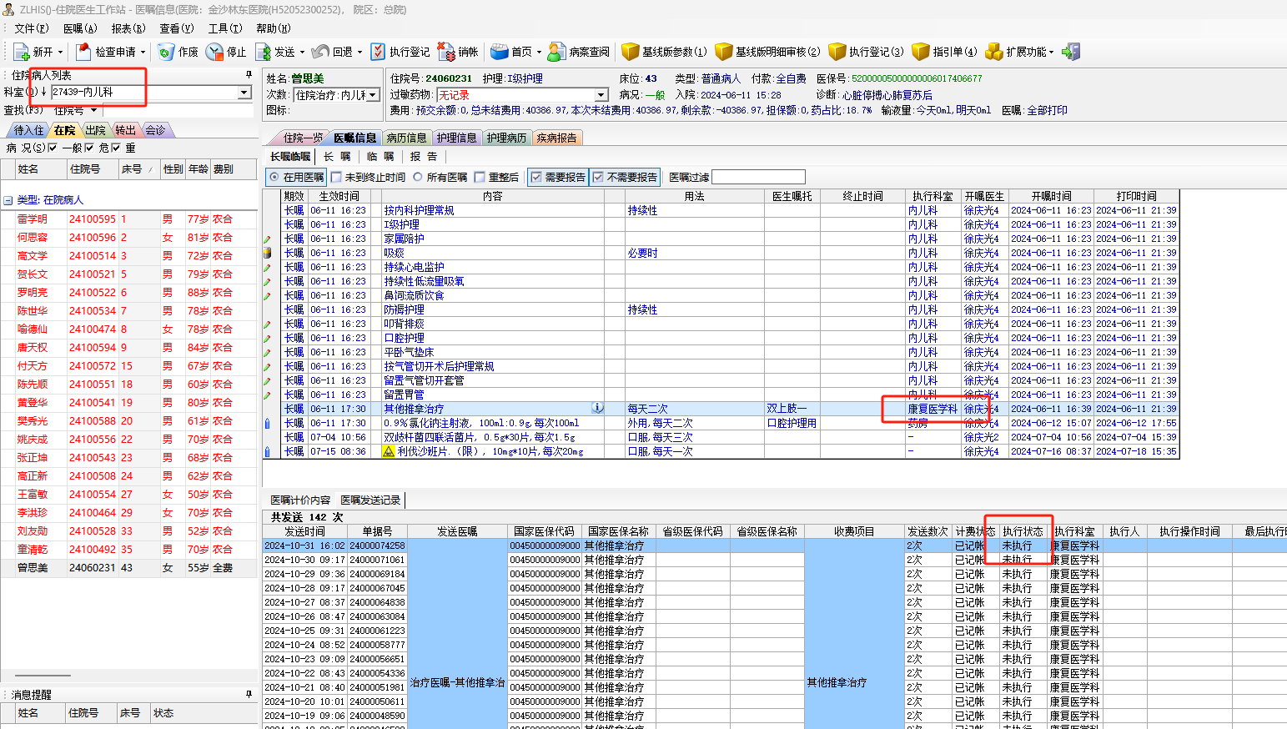The image size is (1287, 729).
Task: Toggle the 不需要报告 checkbox
Action: [598, 177]
